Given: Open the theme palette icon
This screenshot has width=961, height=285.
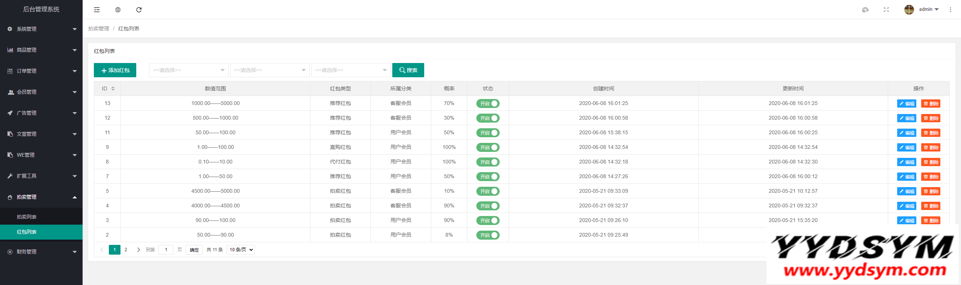Looking at the screenshot, I should (x=865, y=10).
